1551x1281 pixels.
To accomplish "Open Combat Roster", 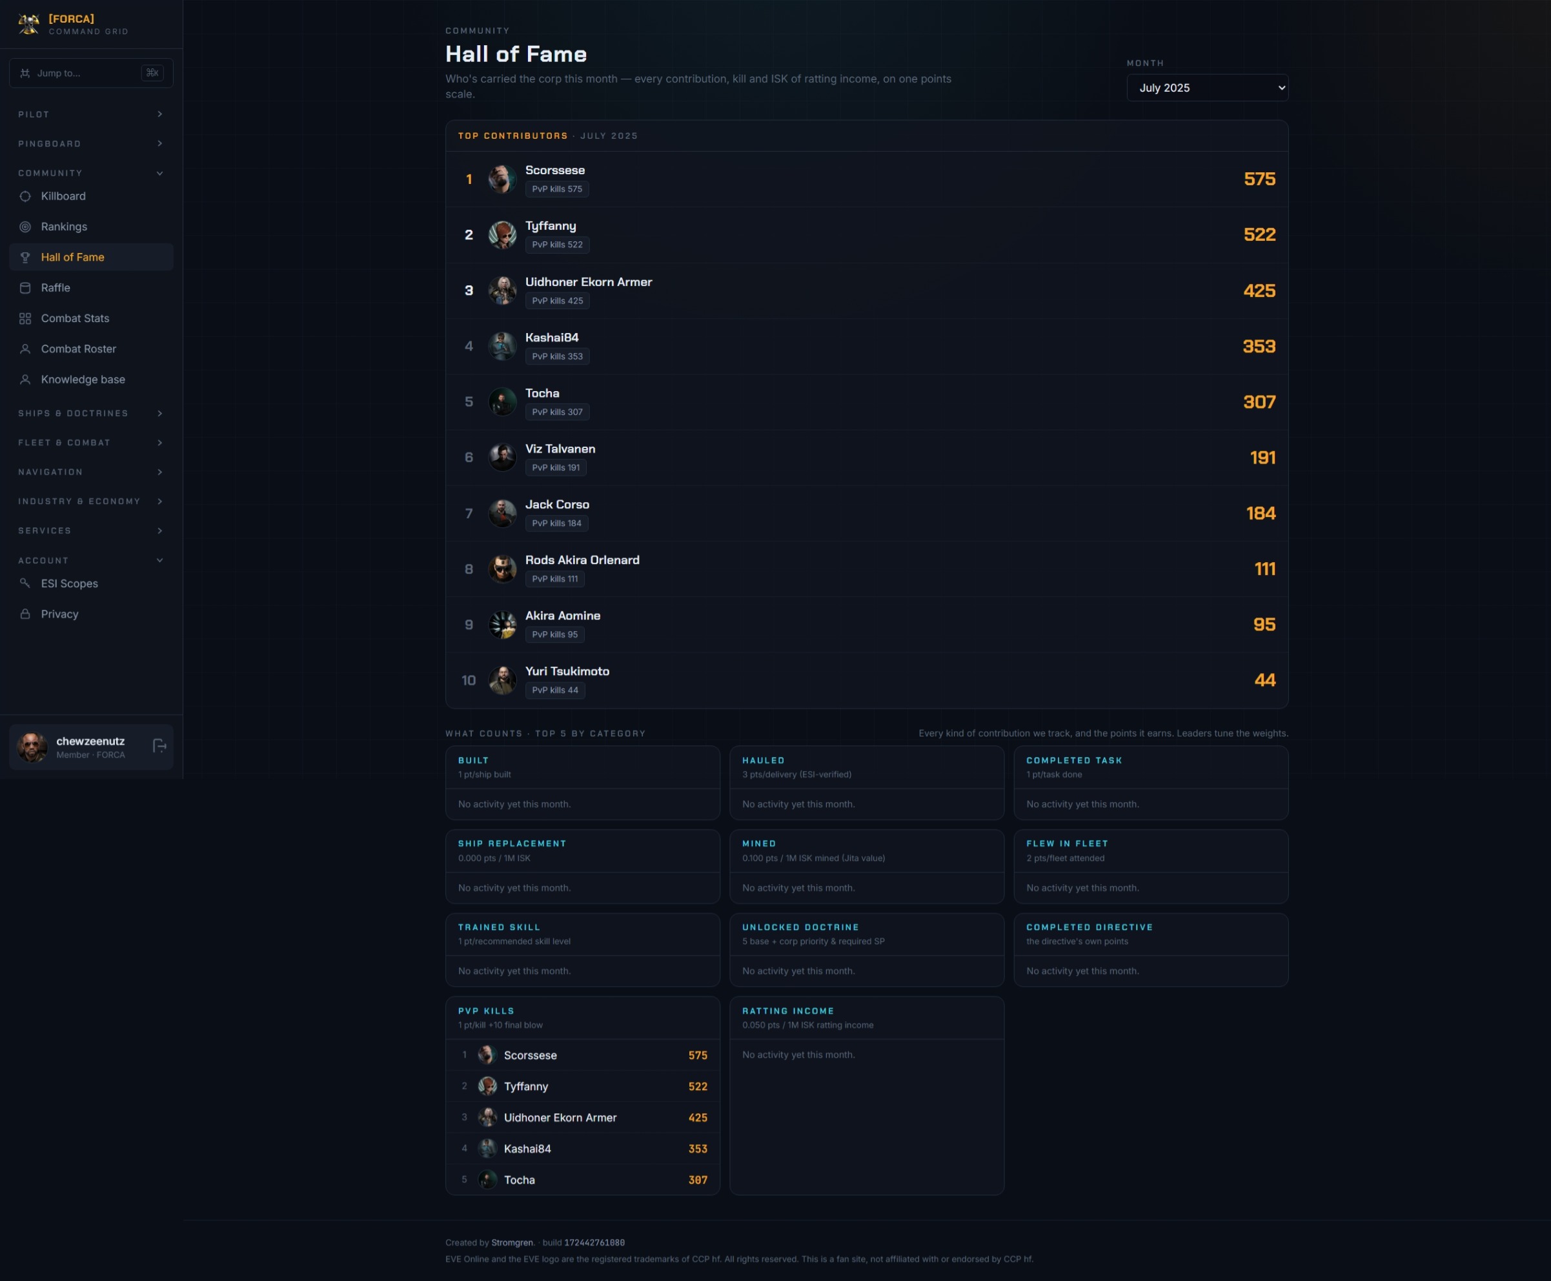I will [x=92, y=349].
